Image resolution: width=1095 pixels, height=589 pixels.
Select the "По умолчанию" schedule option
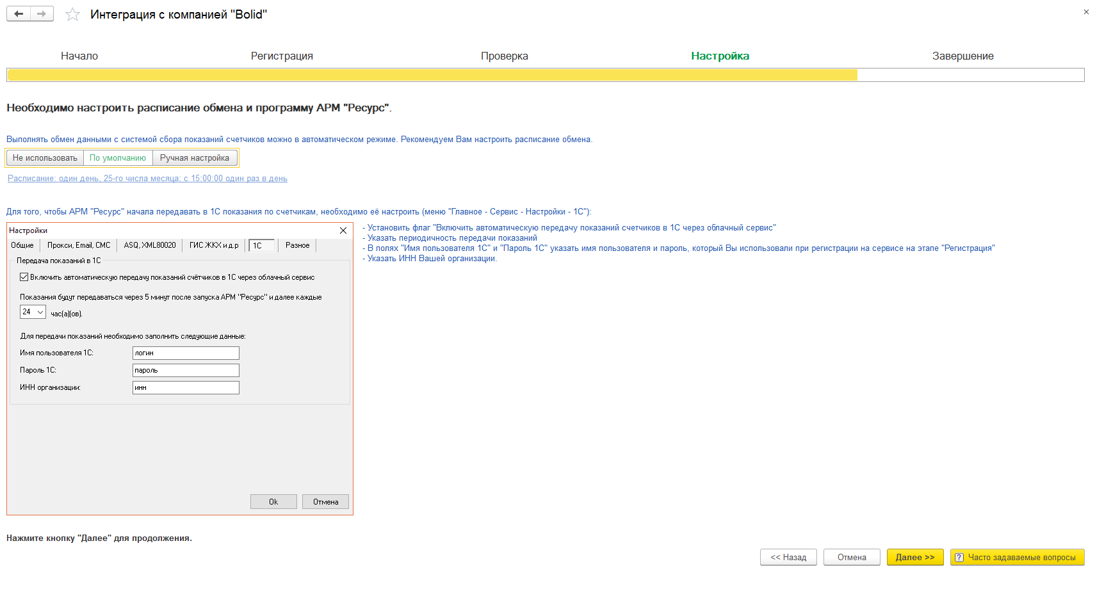(118, 158)
